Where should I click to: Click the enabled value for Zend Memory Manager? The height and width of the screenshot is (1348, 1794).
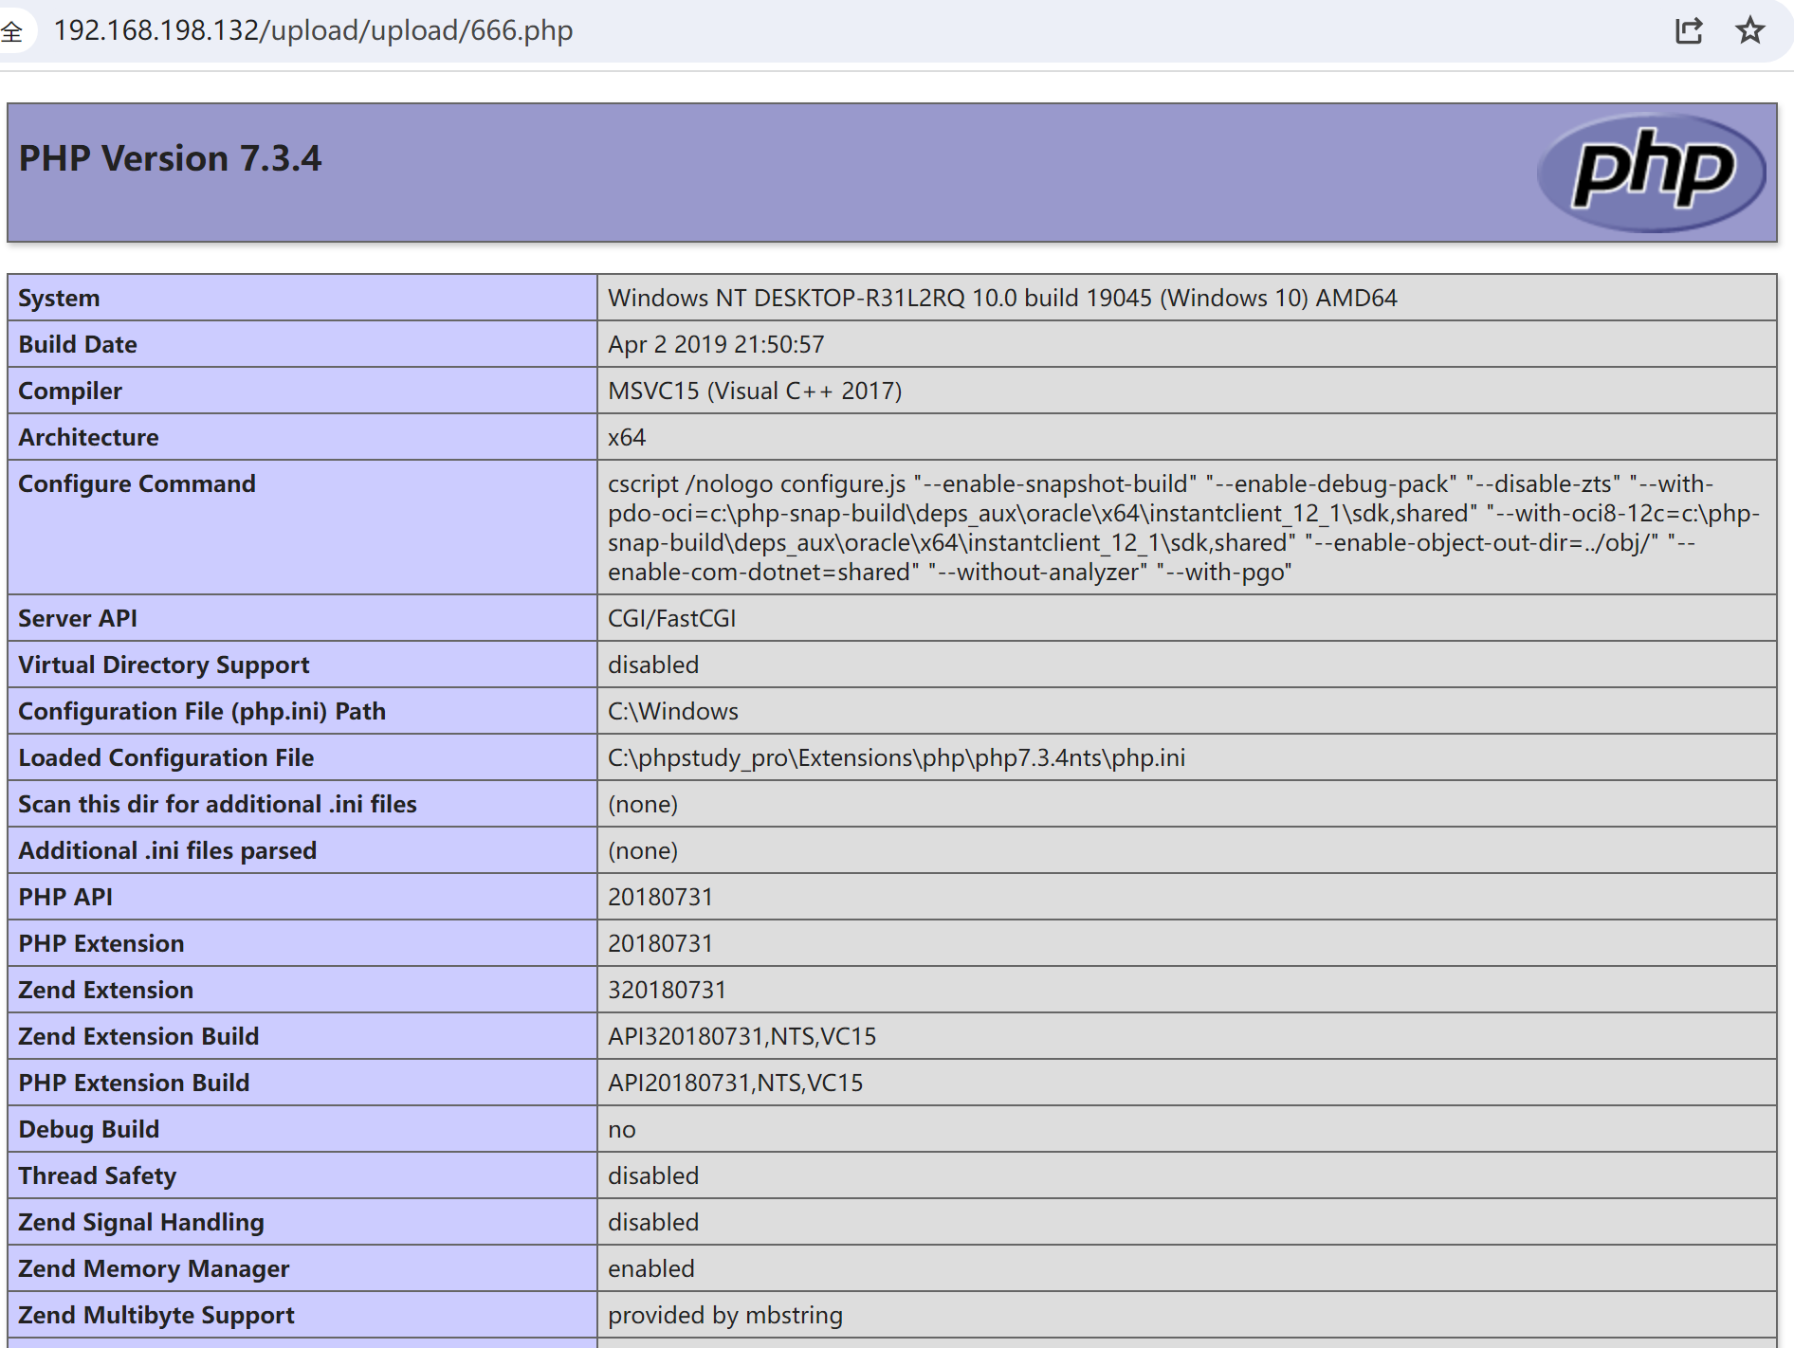pyautogui.click(x=651, y=1268)
